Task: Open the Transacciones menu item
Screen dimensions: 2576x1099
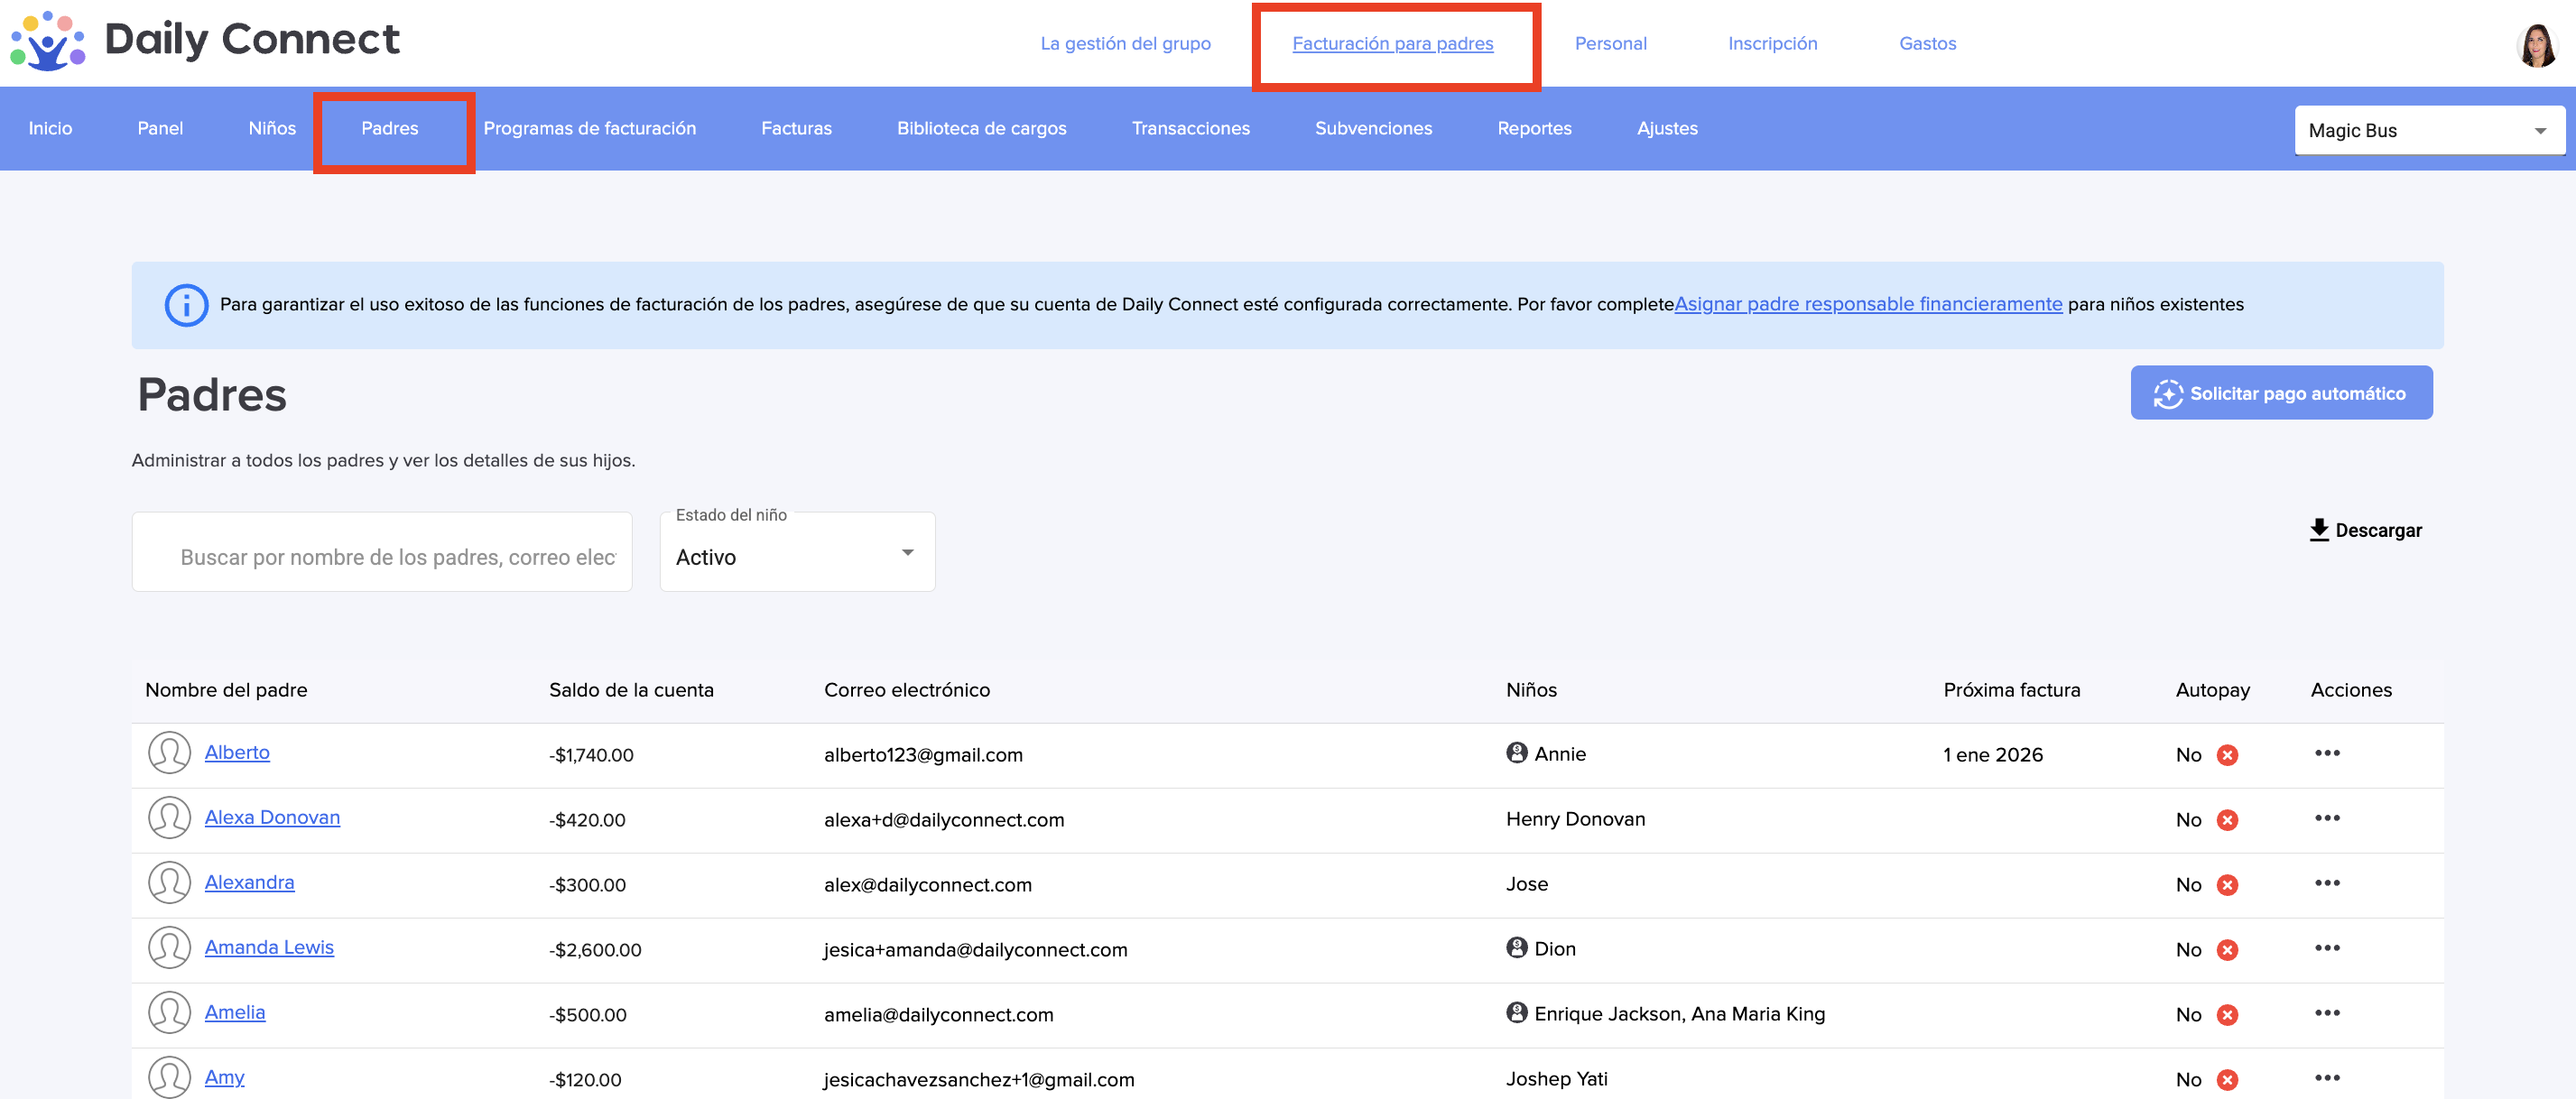Action: pos(1190,129)
